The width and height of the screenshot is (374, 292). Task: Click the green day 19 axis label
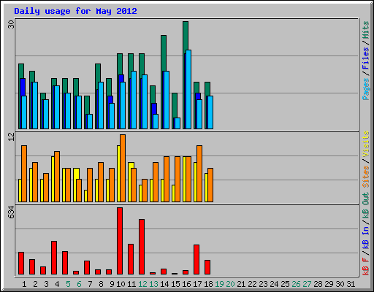pos(219,284)
